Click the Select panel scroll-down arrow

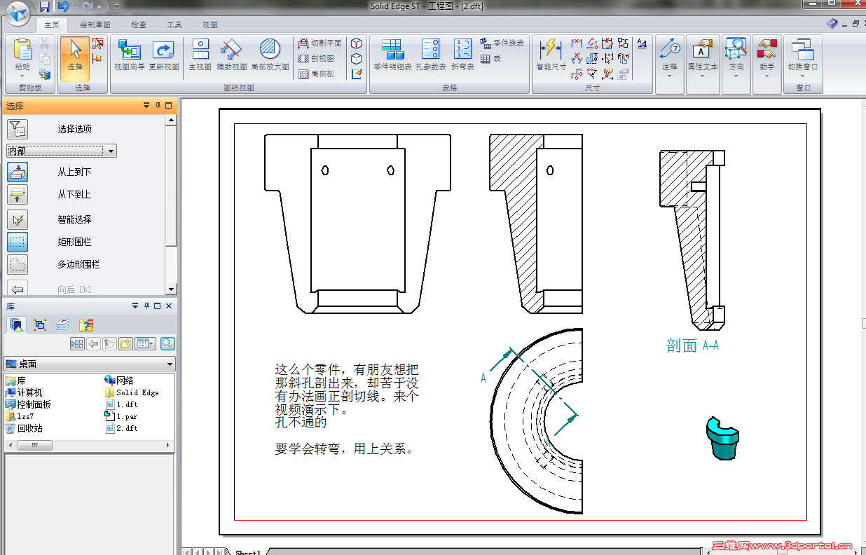click(171, 289)
